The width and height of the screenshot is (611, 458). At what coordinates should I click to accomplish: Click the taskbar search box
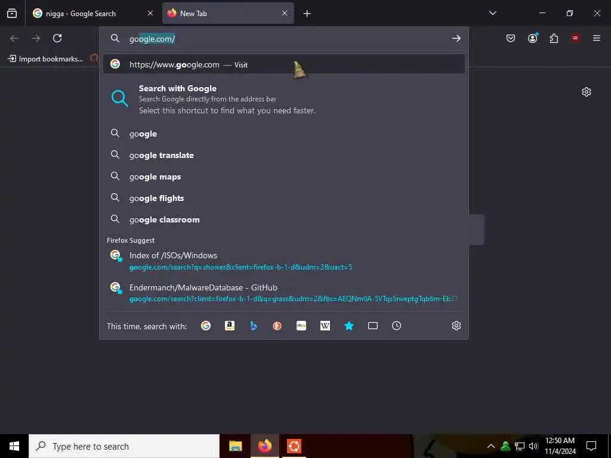tap(124, 446)
